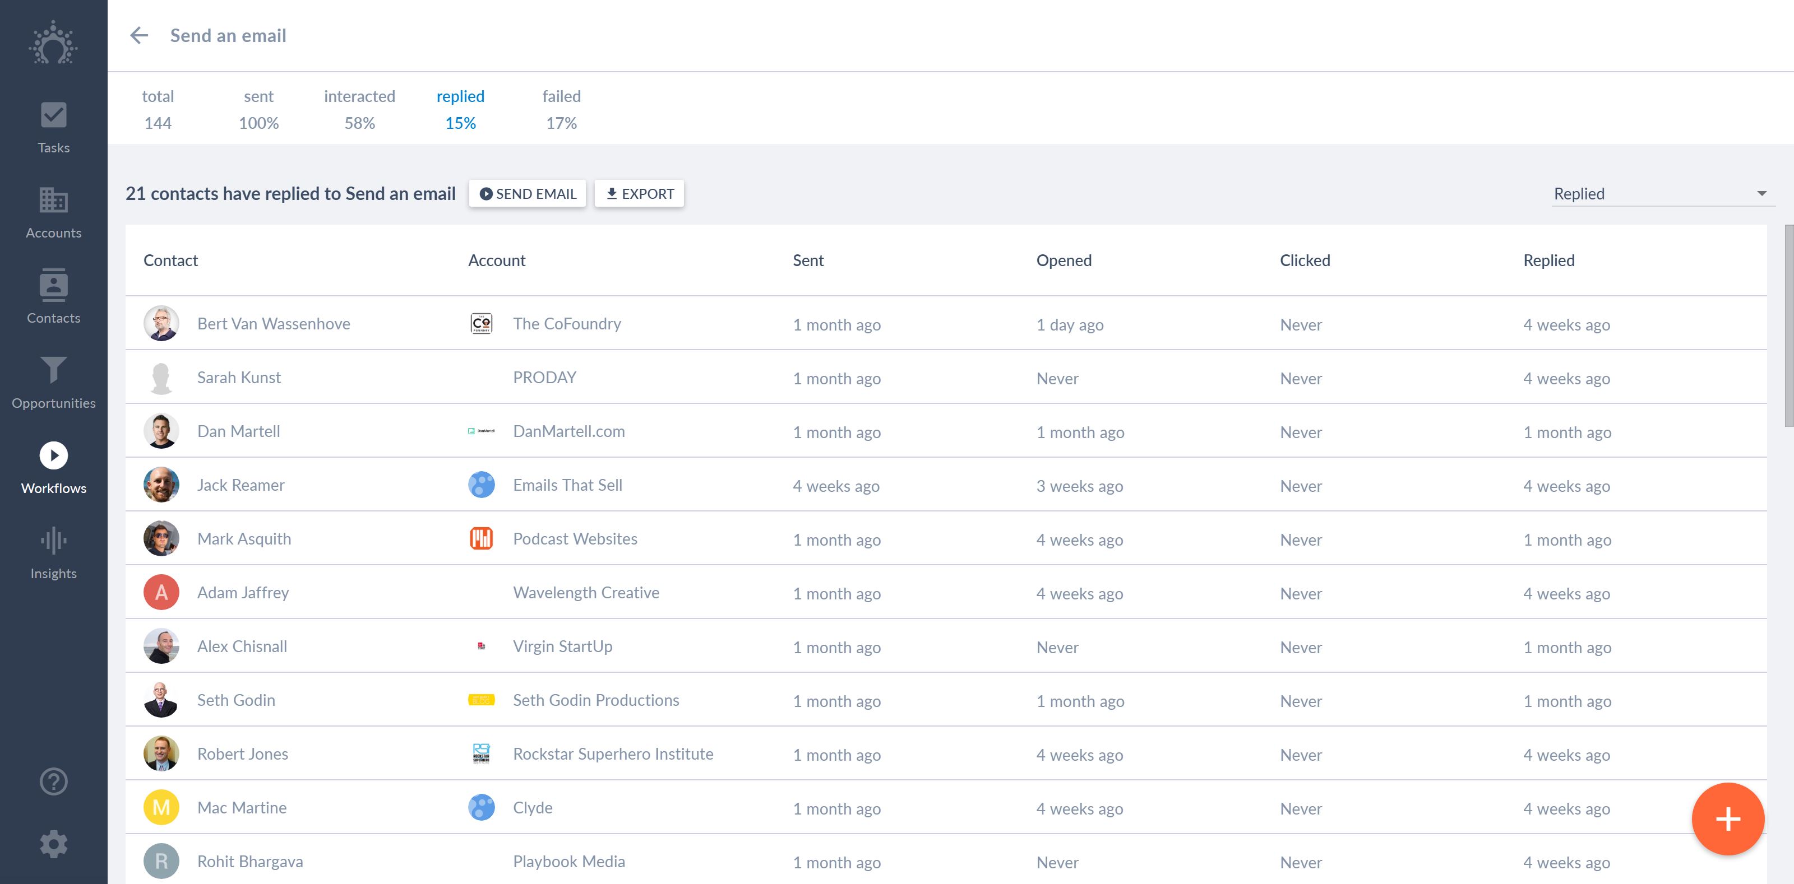Screen dimensions: 1794x884
Task: Click the help question mark icon
Action: click(x=54, y=781)
